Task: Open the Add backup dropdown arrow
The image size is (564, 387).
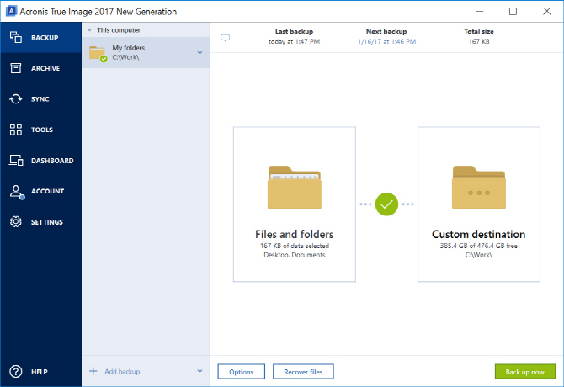Action: tap(200, 371)
